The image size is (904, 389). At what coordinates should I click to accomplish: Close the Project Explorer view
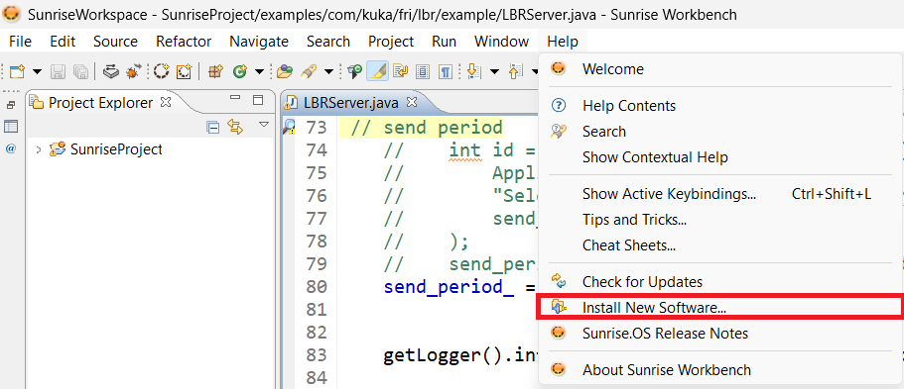pos(165,102)
